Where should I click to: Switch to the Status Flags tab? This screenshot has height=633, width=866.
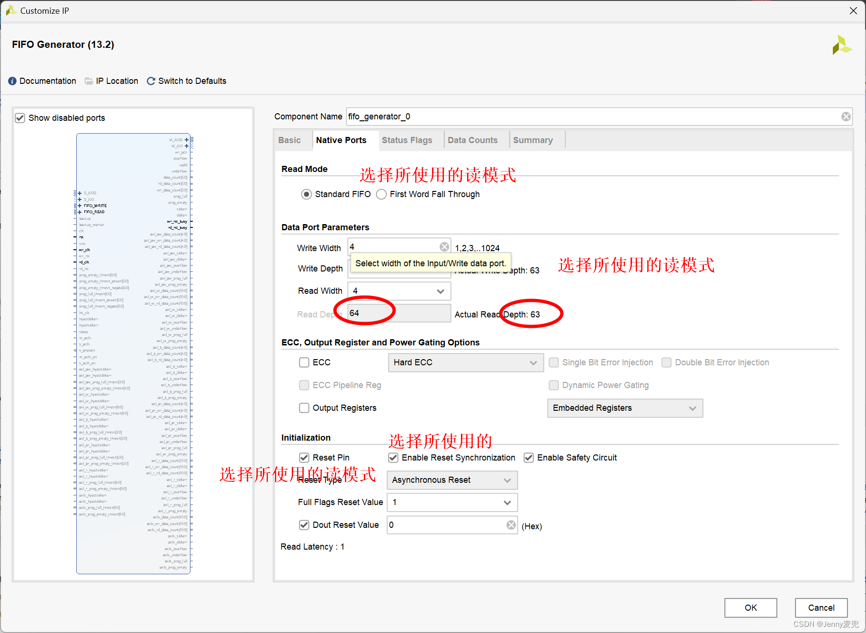pyautogui.click(x=407, y=140)
